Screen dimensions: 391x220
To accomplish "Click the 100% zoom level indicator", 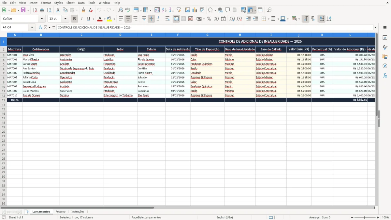I will [385, 217].
